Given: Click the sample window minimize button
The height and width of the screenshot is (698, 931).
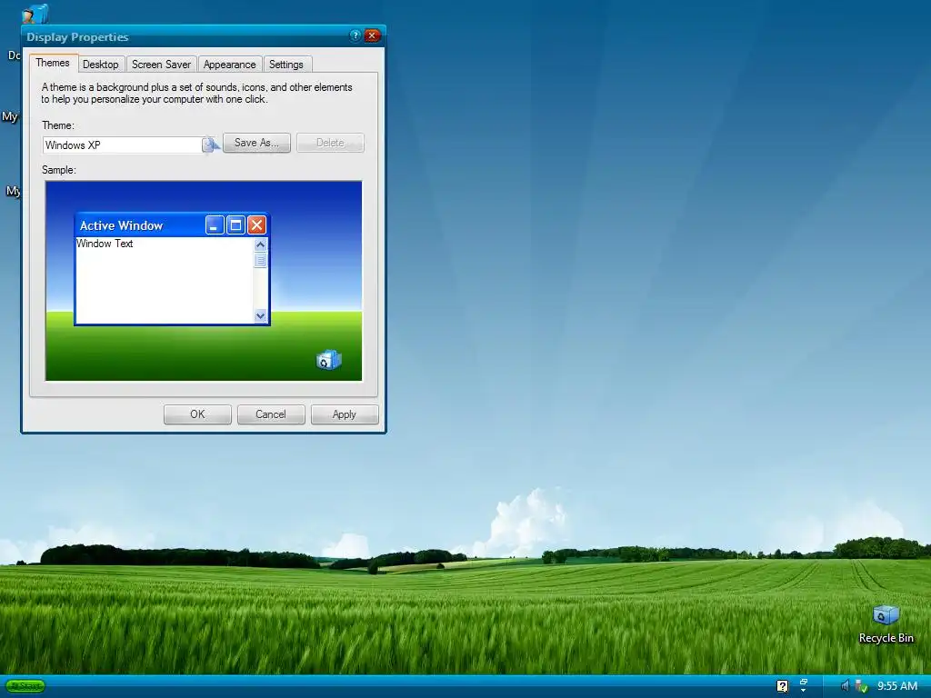Looking at the screenshot, I should pyautogui.click(x=215, y=225).
